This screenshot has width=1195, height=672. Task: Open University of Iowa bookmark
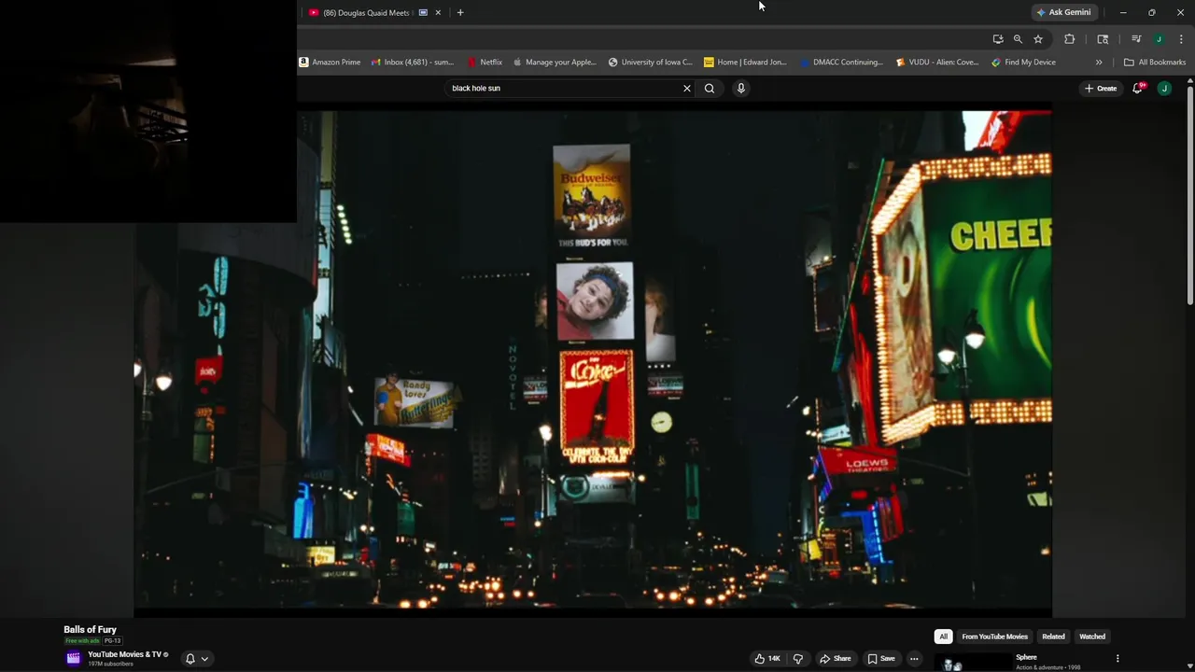click(650, 63)
